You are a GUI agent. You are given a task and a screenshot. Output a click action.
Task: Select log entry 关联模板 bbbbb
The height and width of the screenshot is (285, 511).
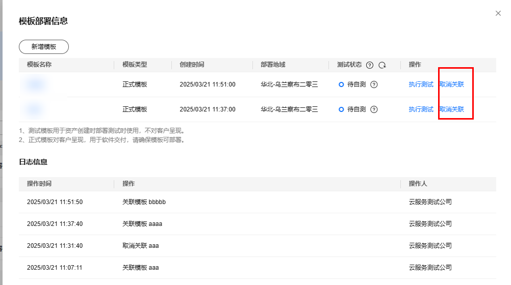pyautogui.click(x=144, y=202)
